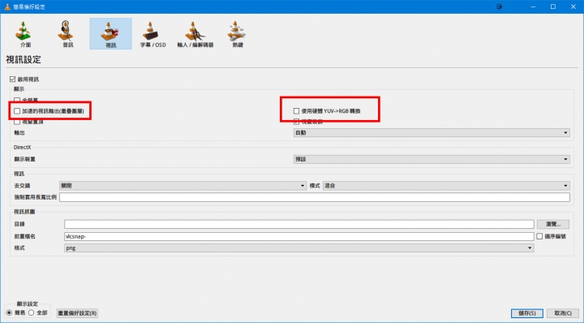
Task: Click the VLC cone icon in title bar
Action: [x=6, y=6]
